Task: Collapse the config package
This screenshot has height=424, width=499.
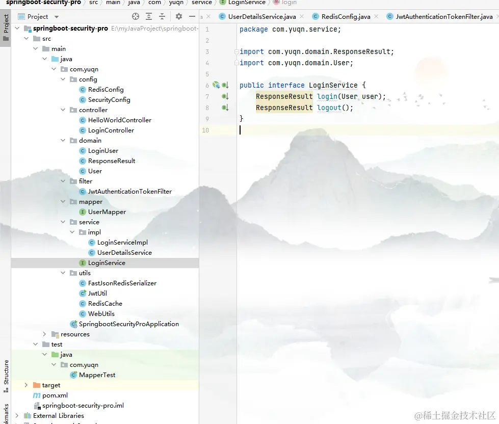Action: (x=63, y=79)
